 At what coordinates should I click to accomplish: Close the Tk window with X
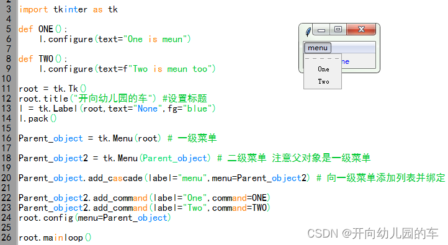(361, 29)
